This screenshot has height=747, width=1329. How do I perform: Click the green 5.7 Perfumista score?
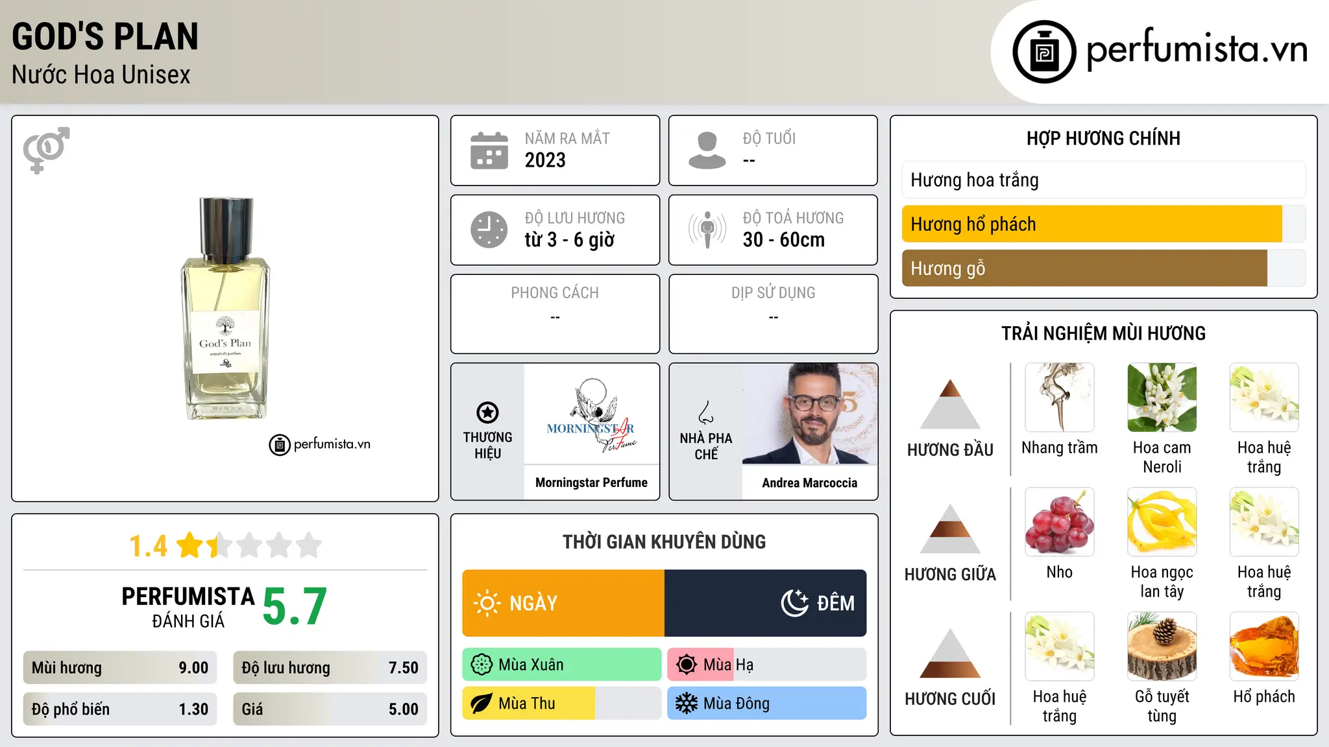295,606
